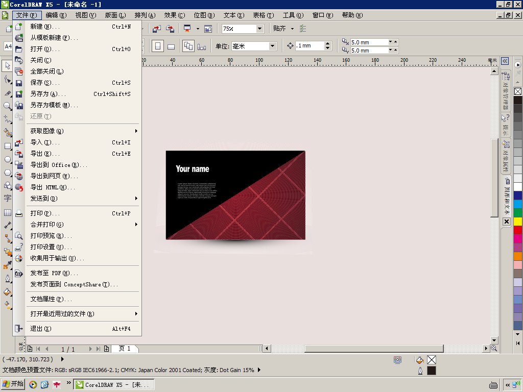
Task: Select the Table tool in toolbox
Action: coord(7,213)
